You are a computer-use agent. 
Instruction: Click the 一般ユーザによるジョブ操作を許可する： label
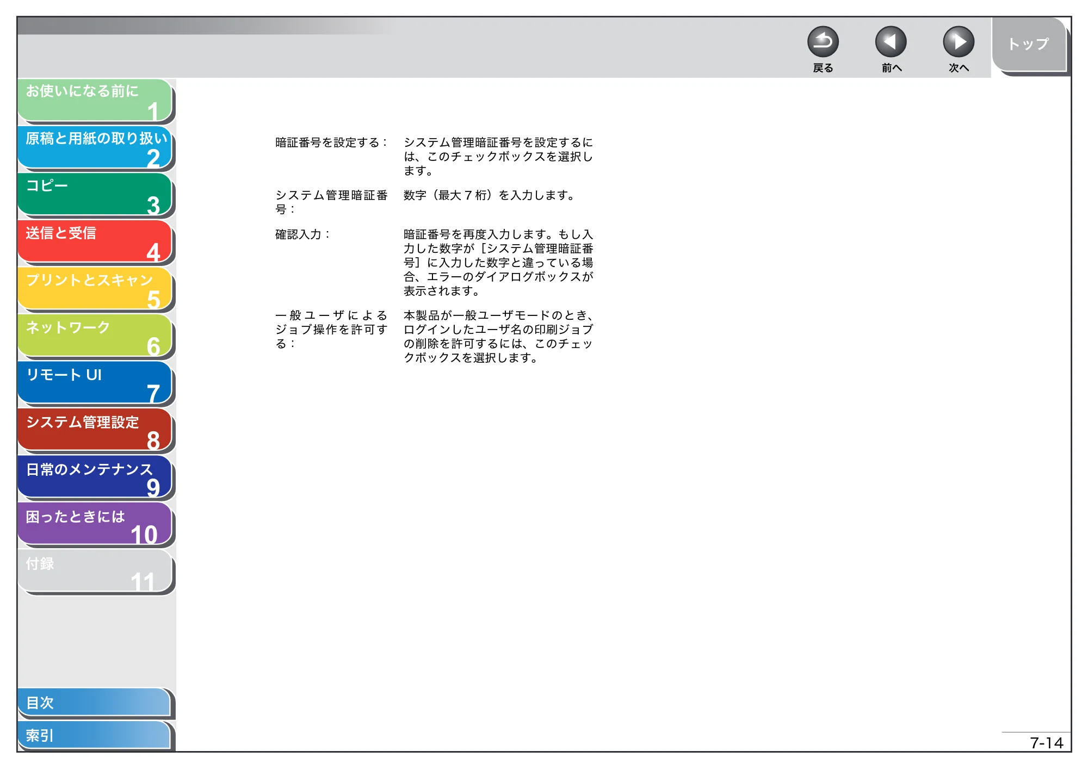(331, 330)
